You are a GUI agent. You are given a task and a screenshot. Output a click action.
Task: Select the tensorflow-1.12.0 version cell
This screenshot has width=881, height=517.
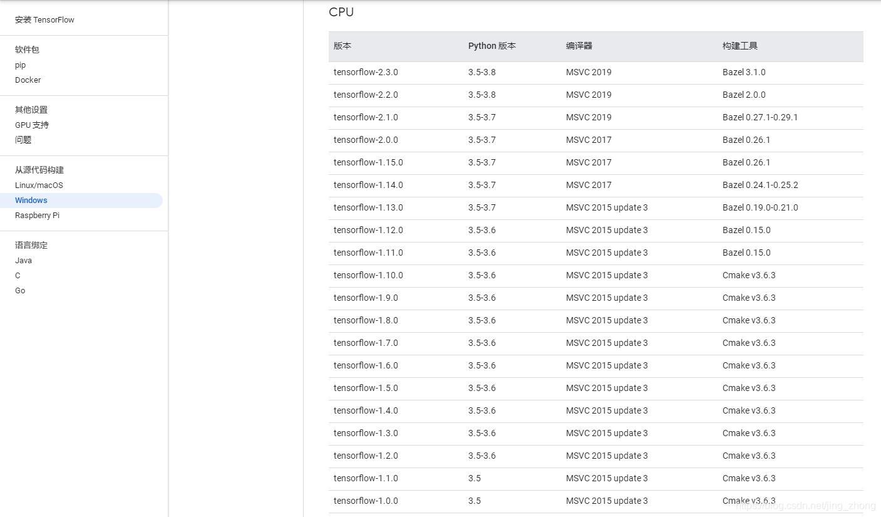368,230
